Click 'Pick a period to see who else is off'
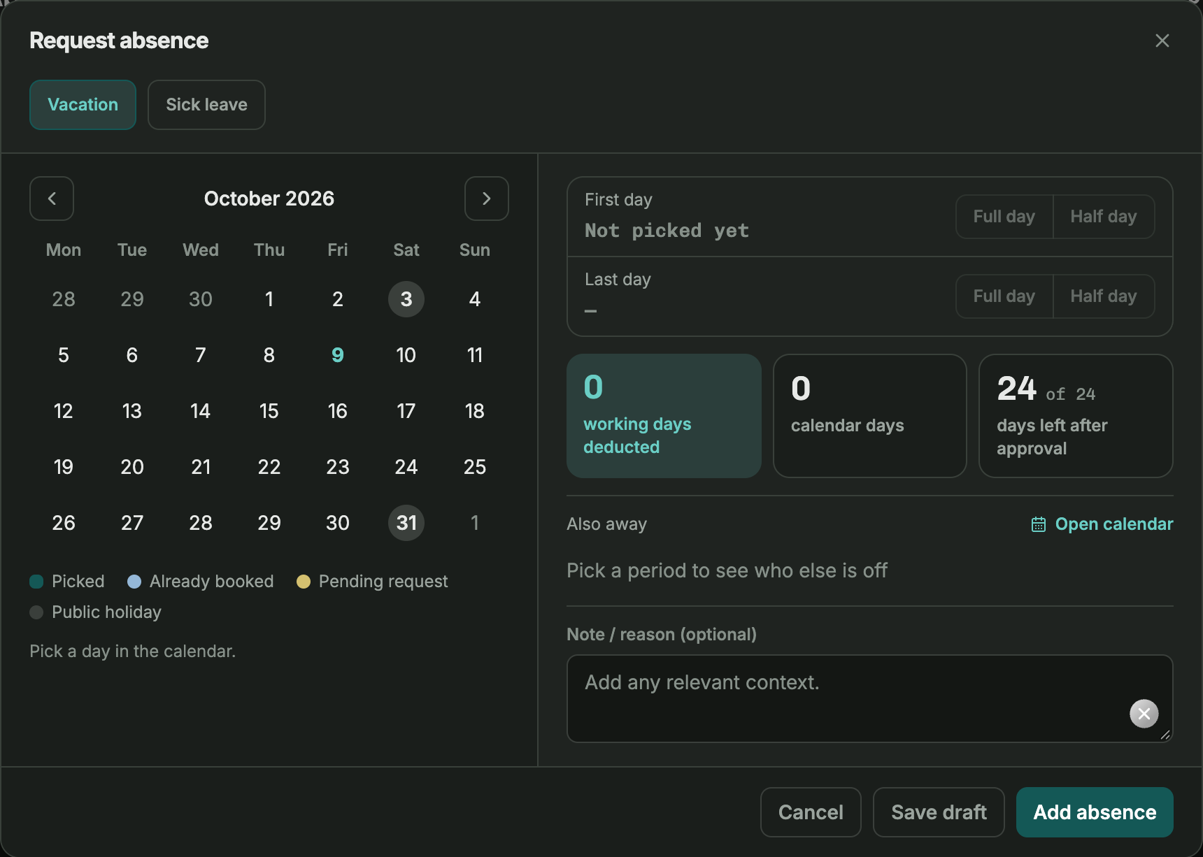The image size is (1203, 857). point(727,570)
